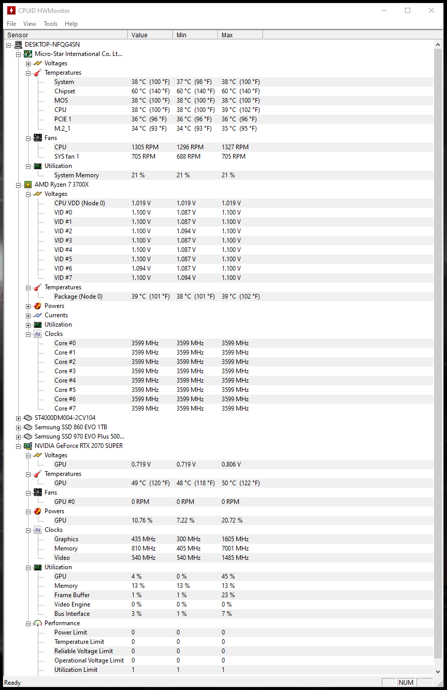Collapse the GPU Performance node

28,623
